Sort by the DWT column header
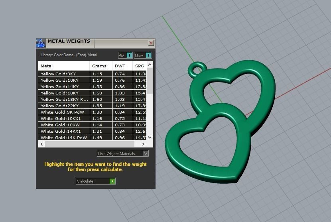Screen dimensions: 331x222 pos(122,66)
